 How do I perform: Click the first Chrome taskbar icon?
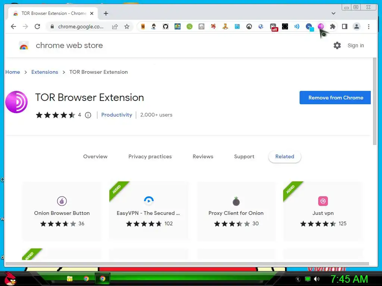coord(86,279)
